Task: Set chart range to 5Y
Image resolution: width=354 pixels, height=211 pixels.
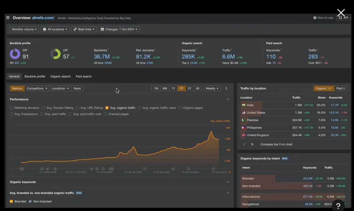Action: coord(189,88)
